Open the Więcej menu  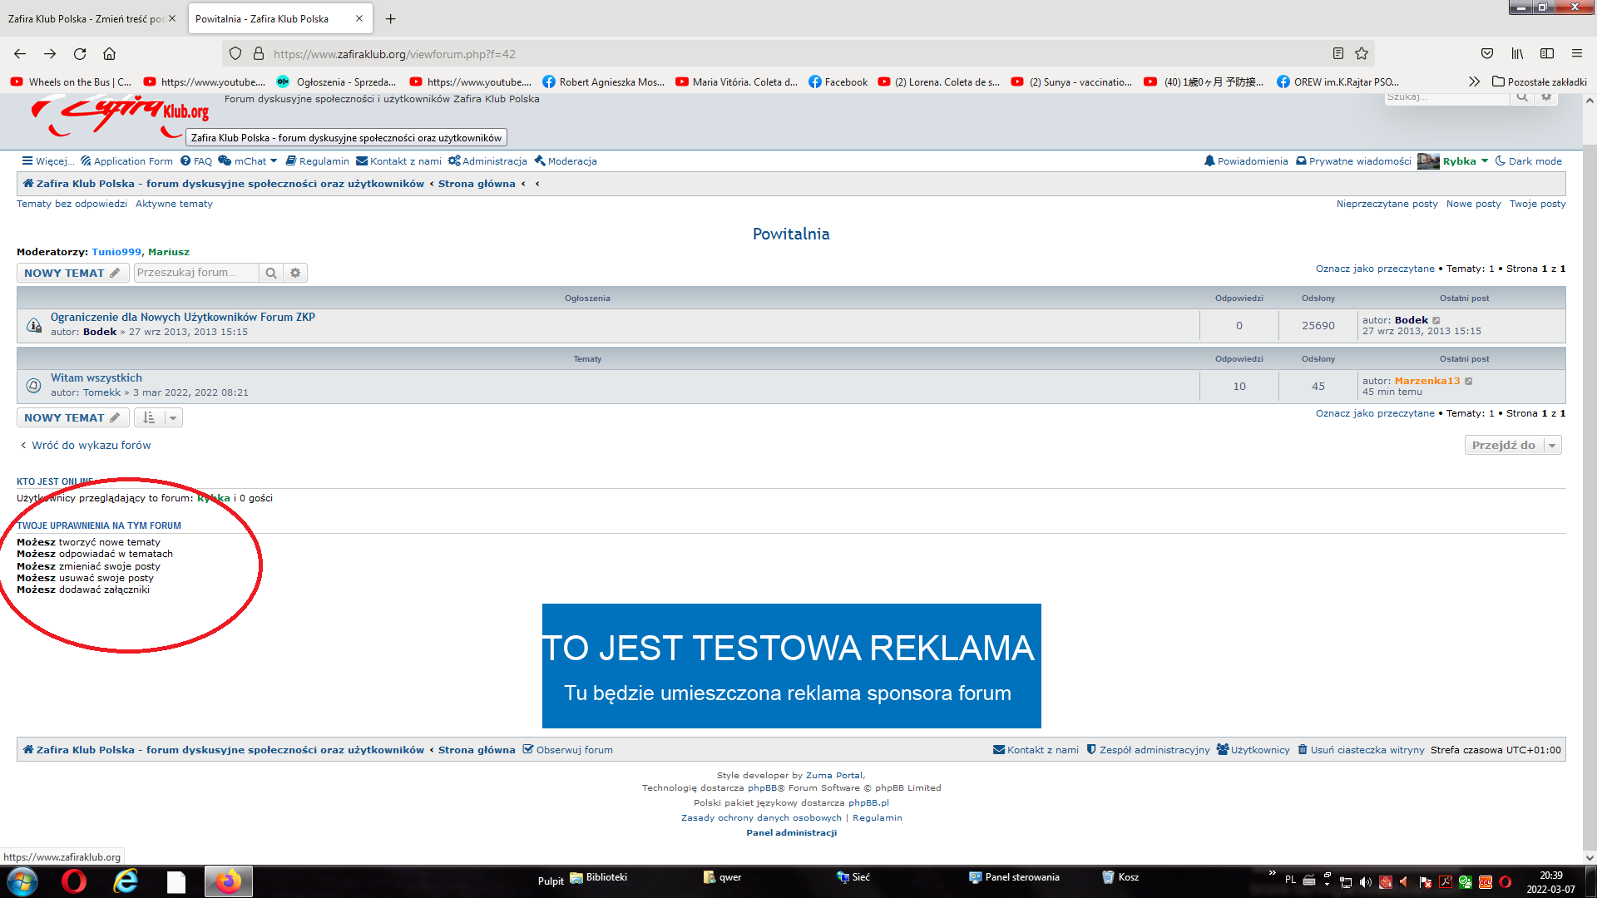click(x=47, y=161)
